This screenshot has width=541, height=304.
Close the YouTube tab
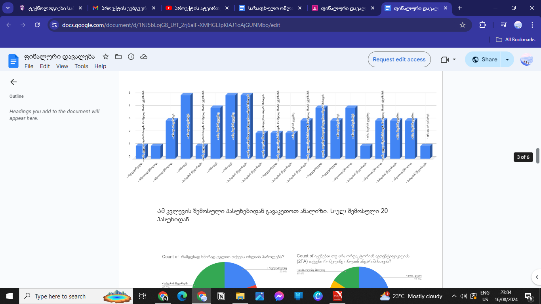[227, 8]
